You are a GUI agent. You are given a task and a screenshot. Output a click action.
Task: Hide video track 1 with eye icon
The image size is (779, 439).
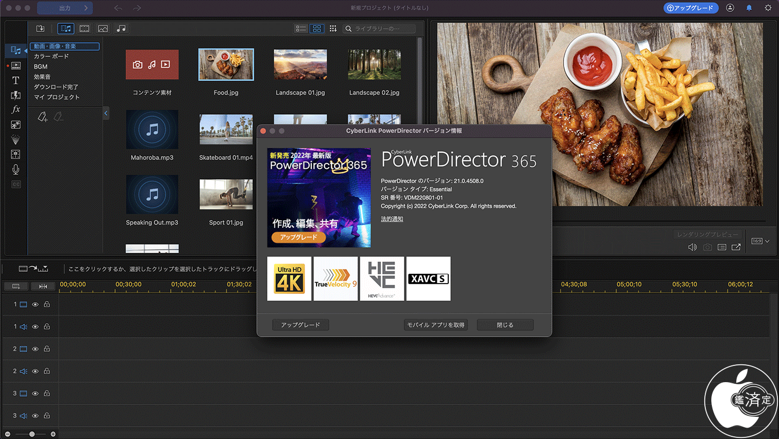click(x=35, y=305)
